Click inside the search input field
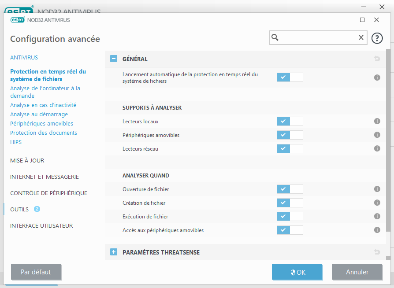This screenshot has height=288, width=394. 317,38
